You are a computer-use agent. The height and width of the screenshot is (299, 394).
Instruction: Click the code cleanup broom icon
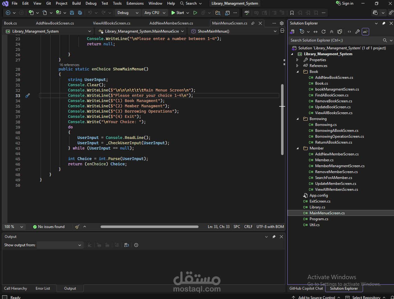tap(77, 227)
